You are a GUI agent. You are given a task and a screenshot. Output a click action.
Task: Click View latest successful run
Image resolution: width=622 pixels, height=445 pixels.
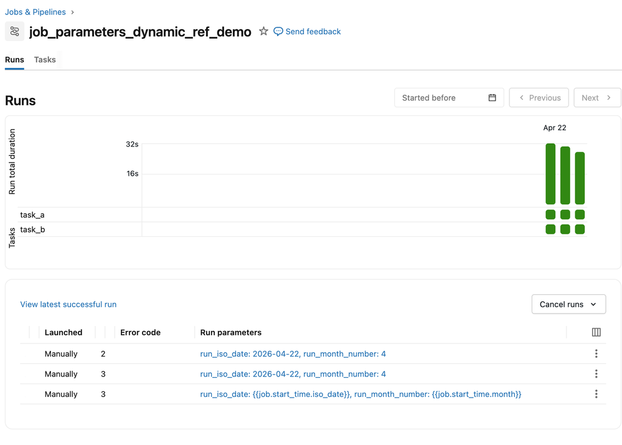(68, 304)
